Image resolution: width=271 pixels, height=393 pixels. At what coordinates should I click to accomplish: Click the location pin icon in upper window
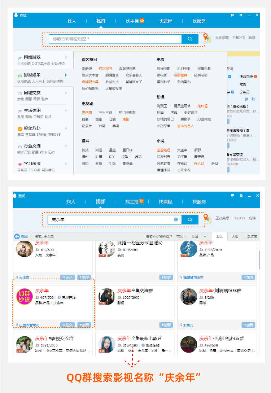(206, 36)
